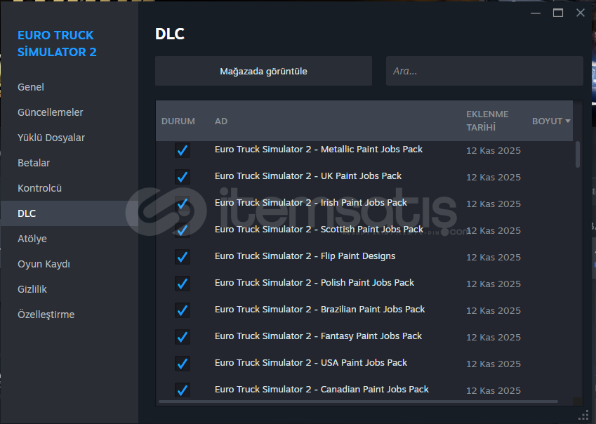
Task: Click the Ara search field
Action: (484, 72)
